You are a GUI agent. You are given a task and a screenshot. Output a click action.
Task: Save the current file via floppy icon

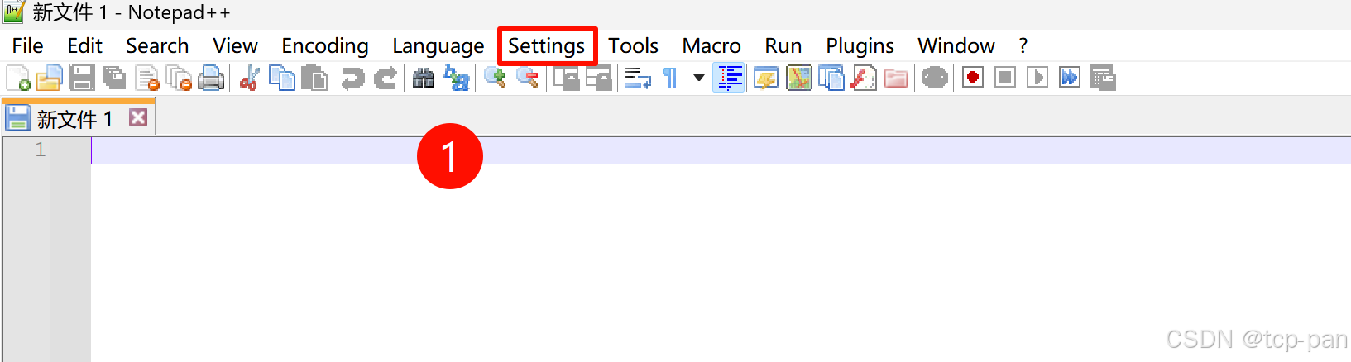82,79
